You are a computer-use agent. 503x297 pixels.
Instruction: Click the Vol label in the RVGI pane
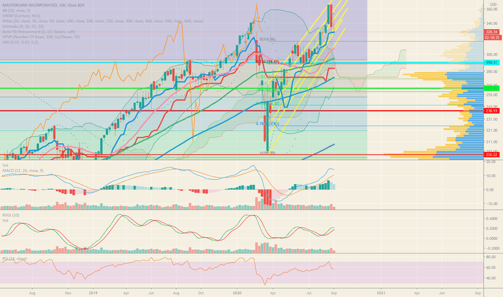pos(5,220)
